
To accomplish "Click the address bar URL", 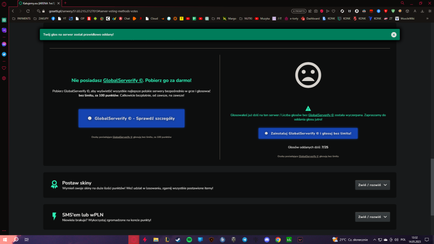I will pyautogui.click(x=93, y=11).
